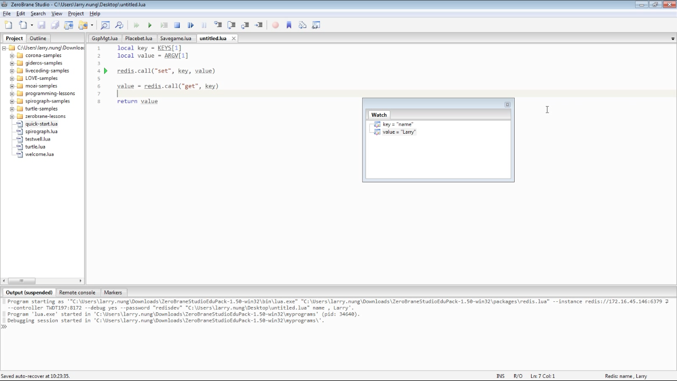677x381 pixels.
Task: Click the greyed Break pause icon
Action: pos(204,25)
